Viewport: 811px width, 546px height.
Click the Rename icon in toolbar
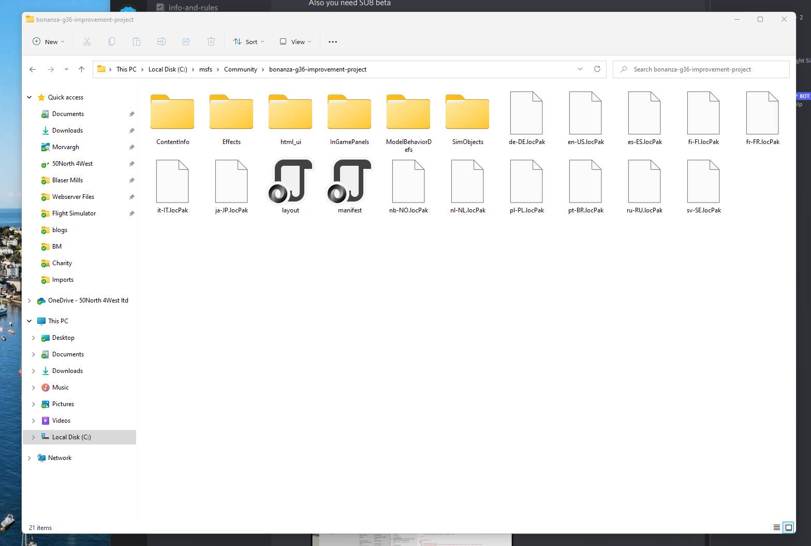point(161,41)
